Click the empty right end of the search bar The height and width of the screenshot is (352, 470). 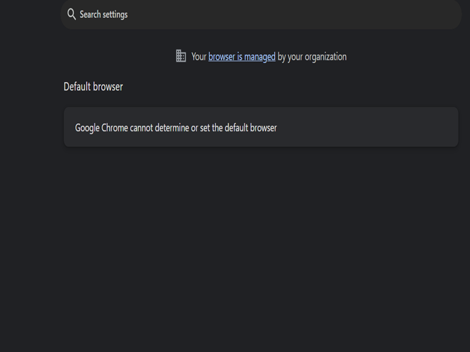435,14
